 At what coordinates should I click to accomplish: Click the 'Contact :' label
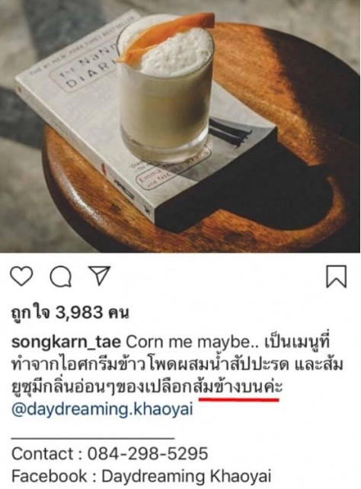pyautogui.click(x=47, y=453)
